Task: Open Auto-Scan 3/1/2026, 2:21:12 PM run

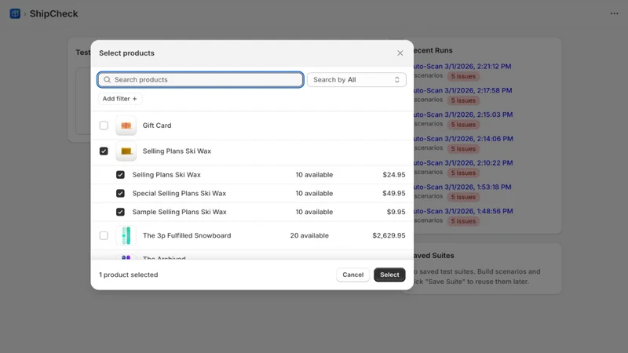Action: pyautogui.click(x=462, y=67)
